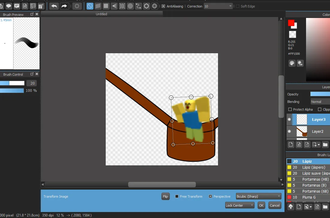Close the Brush Control panel
The height and width of the screenshot is (218, 330).
(x=37, y=74)
